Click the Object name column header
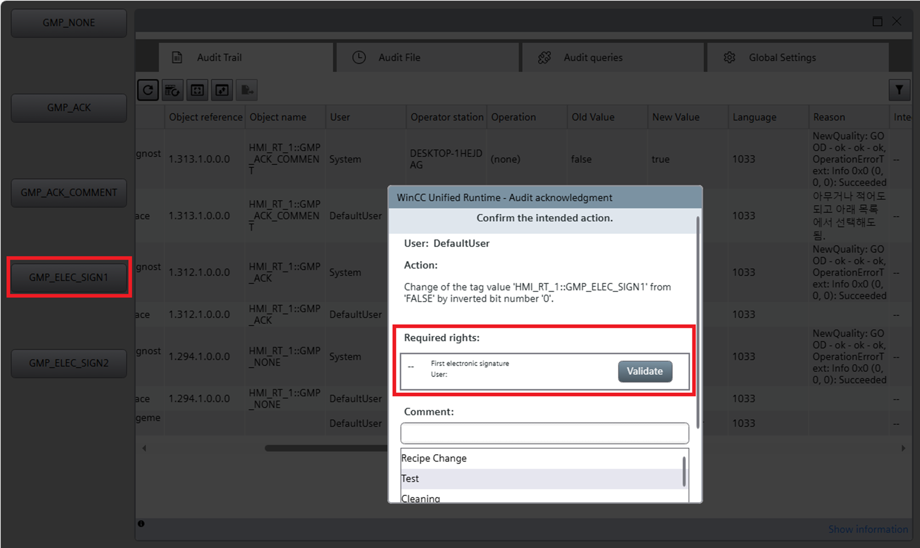This screenshot has width=920, height=548. [x=285, y=117]
